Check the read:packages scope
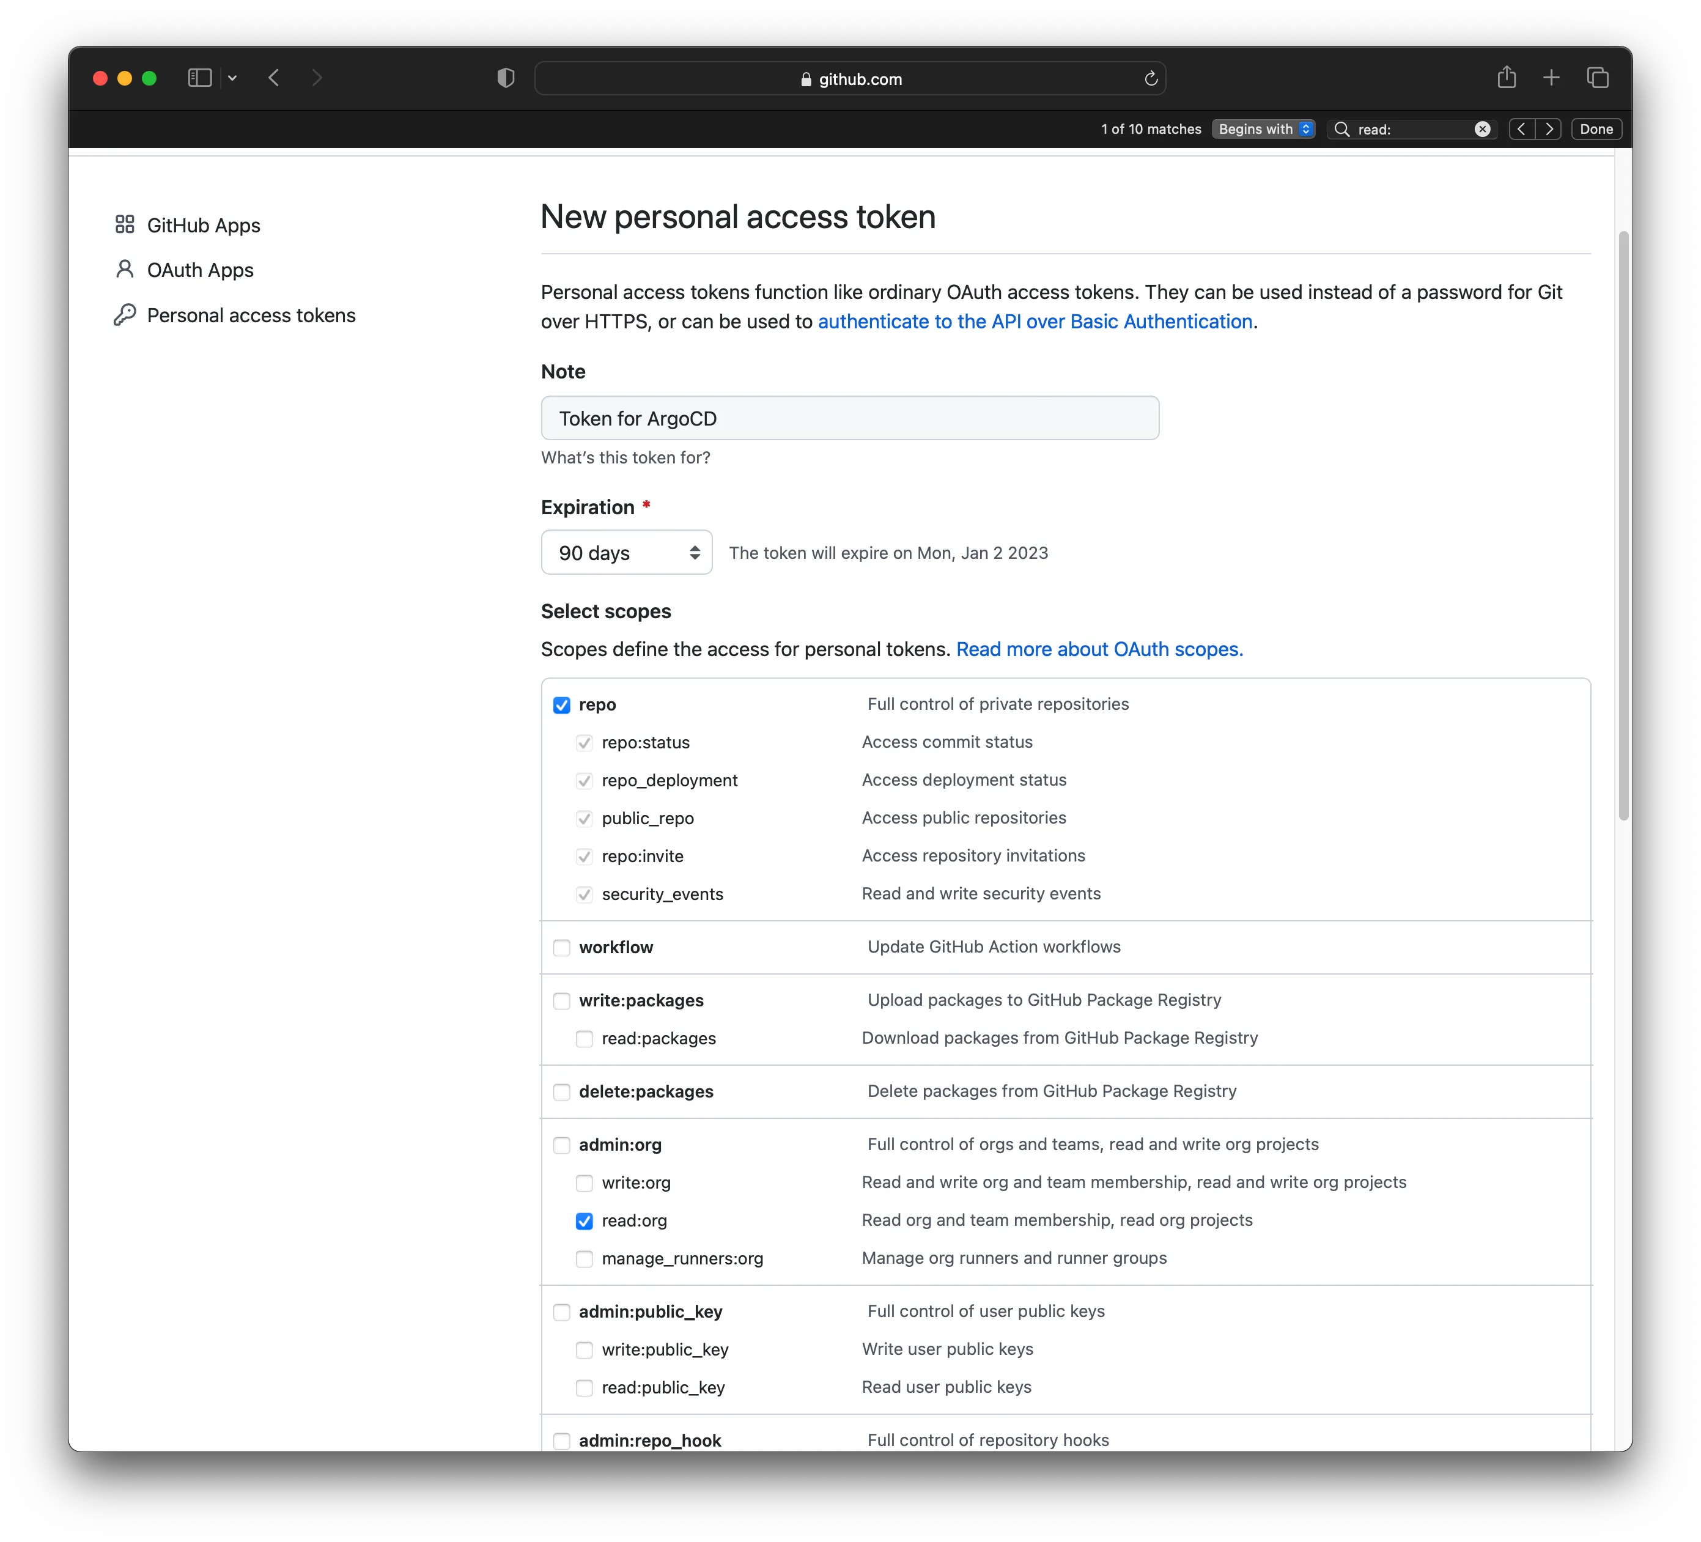Screen dimensions: 1701x1542 584,1038
